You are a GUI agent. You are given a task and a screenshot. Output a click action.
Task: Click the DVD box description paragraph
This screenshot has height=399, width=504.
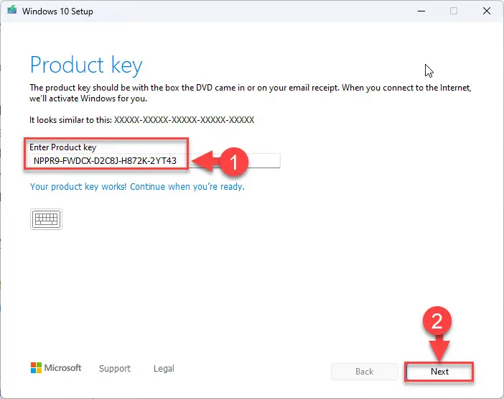pos(251,93)
